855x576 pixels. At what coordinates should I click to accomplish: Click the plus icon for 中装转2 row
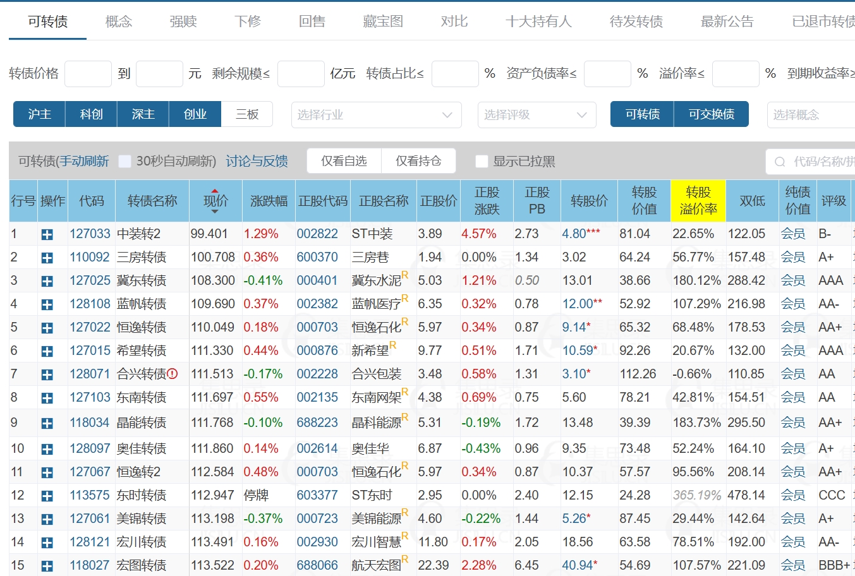(x=47, y=234)
